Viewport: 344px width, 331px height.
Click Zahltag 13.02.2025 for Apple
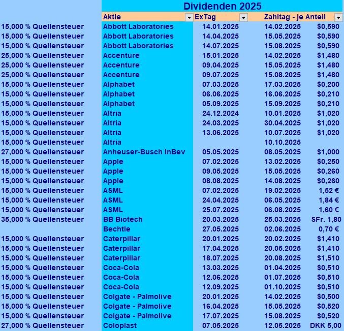(x=283, y=161)
